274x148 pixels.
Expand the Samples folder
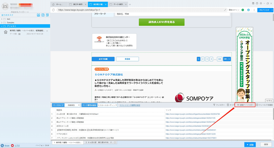[2, 23]
